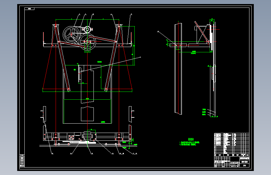Select the small motor pulley near top center

pyautogui.click(x=88, y=29)
